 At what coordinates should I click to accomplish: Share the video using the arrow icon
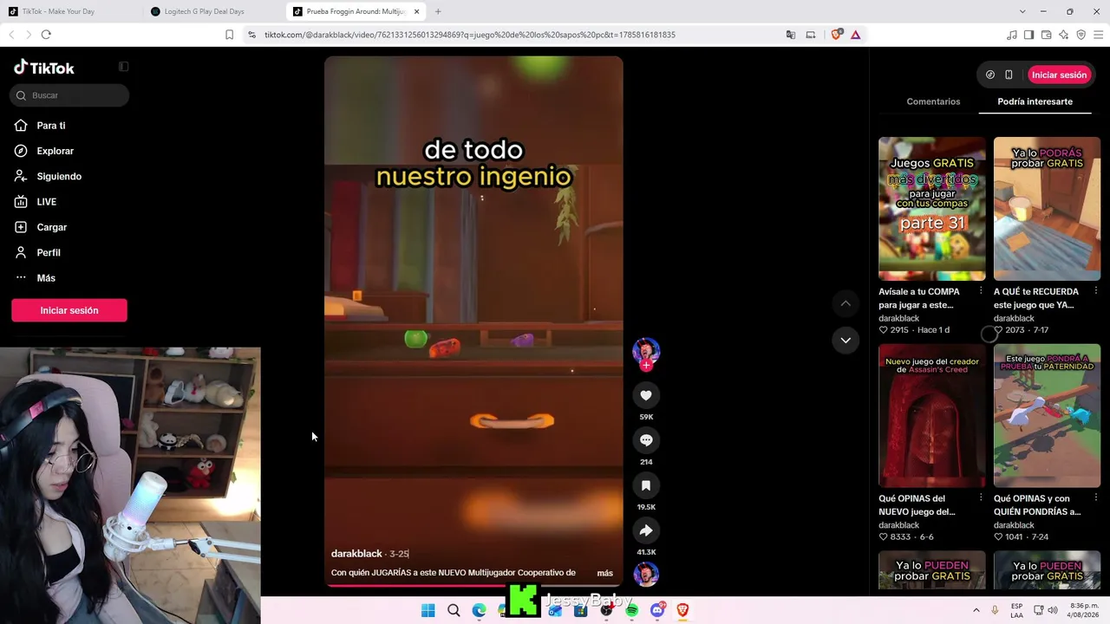[x=646, y=530]
